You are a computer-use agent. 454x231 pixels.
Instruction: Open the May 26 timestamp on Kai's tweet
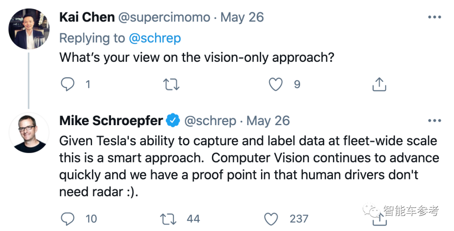[242, 17]
